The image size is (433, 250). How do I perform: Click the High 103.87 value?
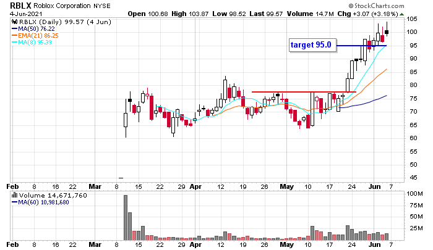190,14
